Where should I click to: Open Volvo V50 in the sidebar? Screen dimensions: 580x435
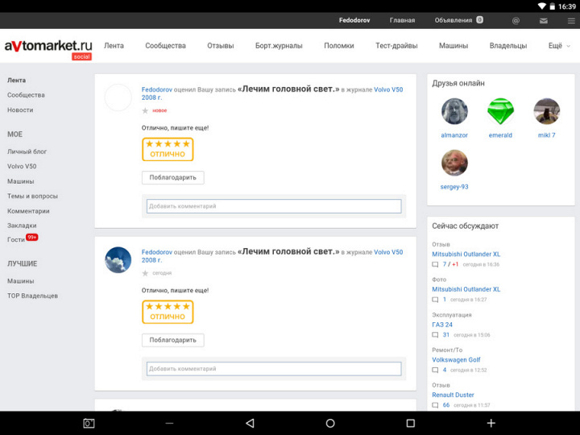(22, 167)
